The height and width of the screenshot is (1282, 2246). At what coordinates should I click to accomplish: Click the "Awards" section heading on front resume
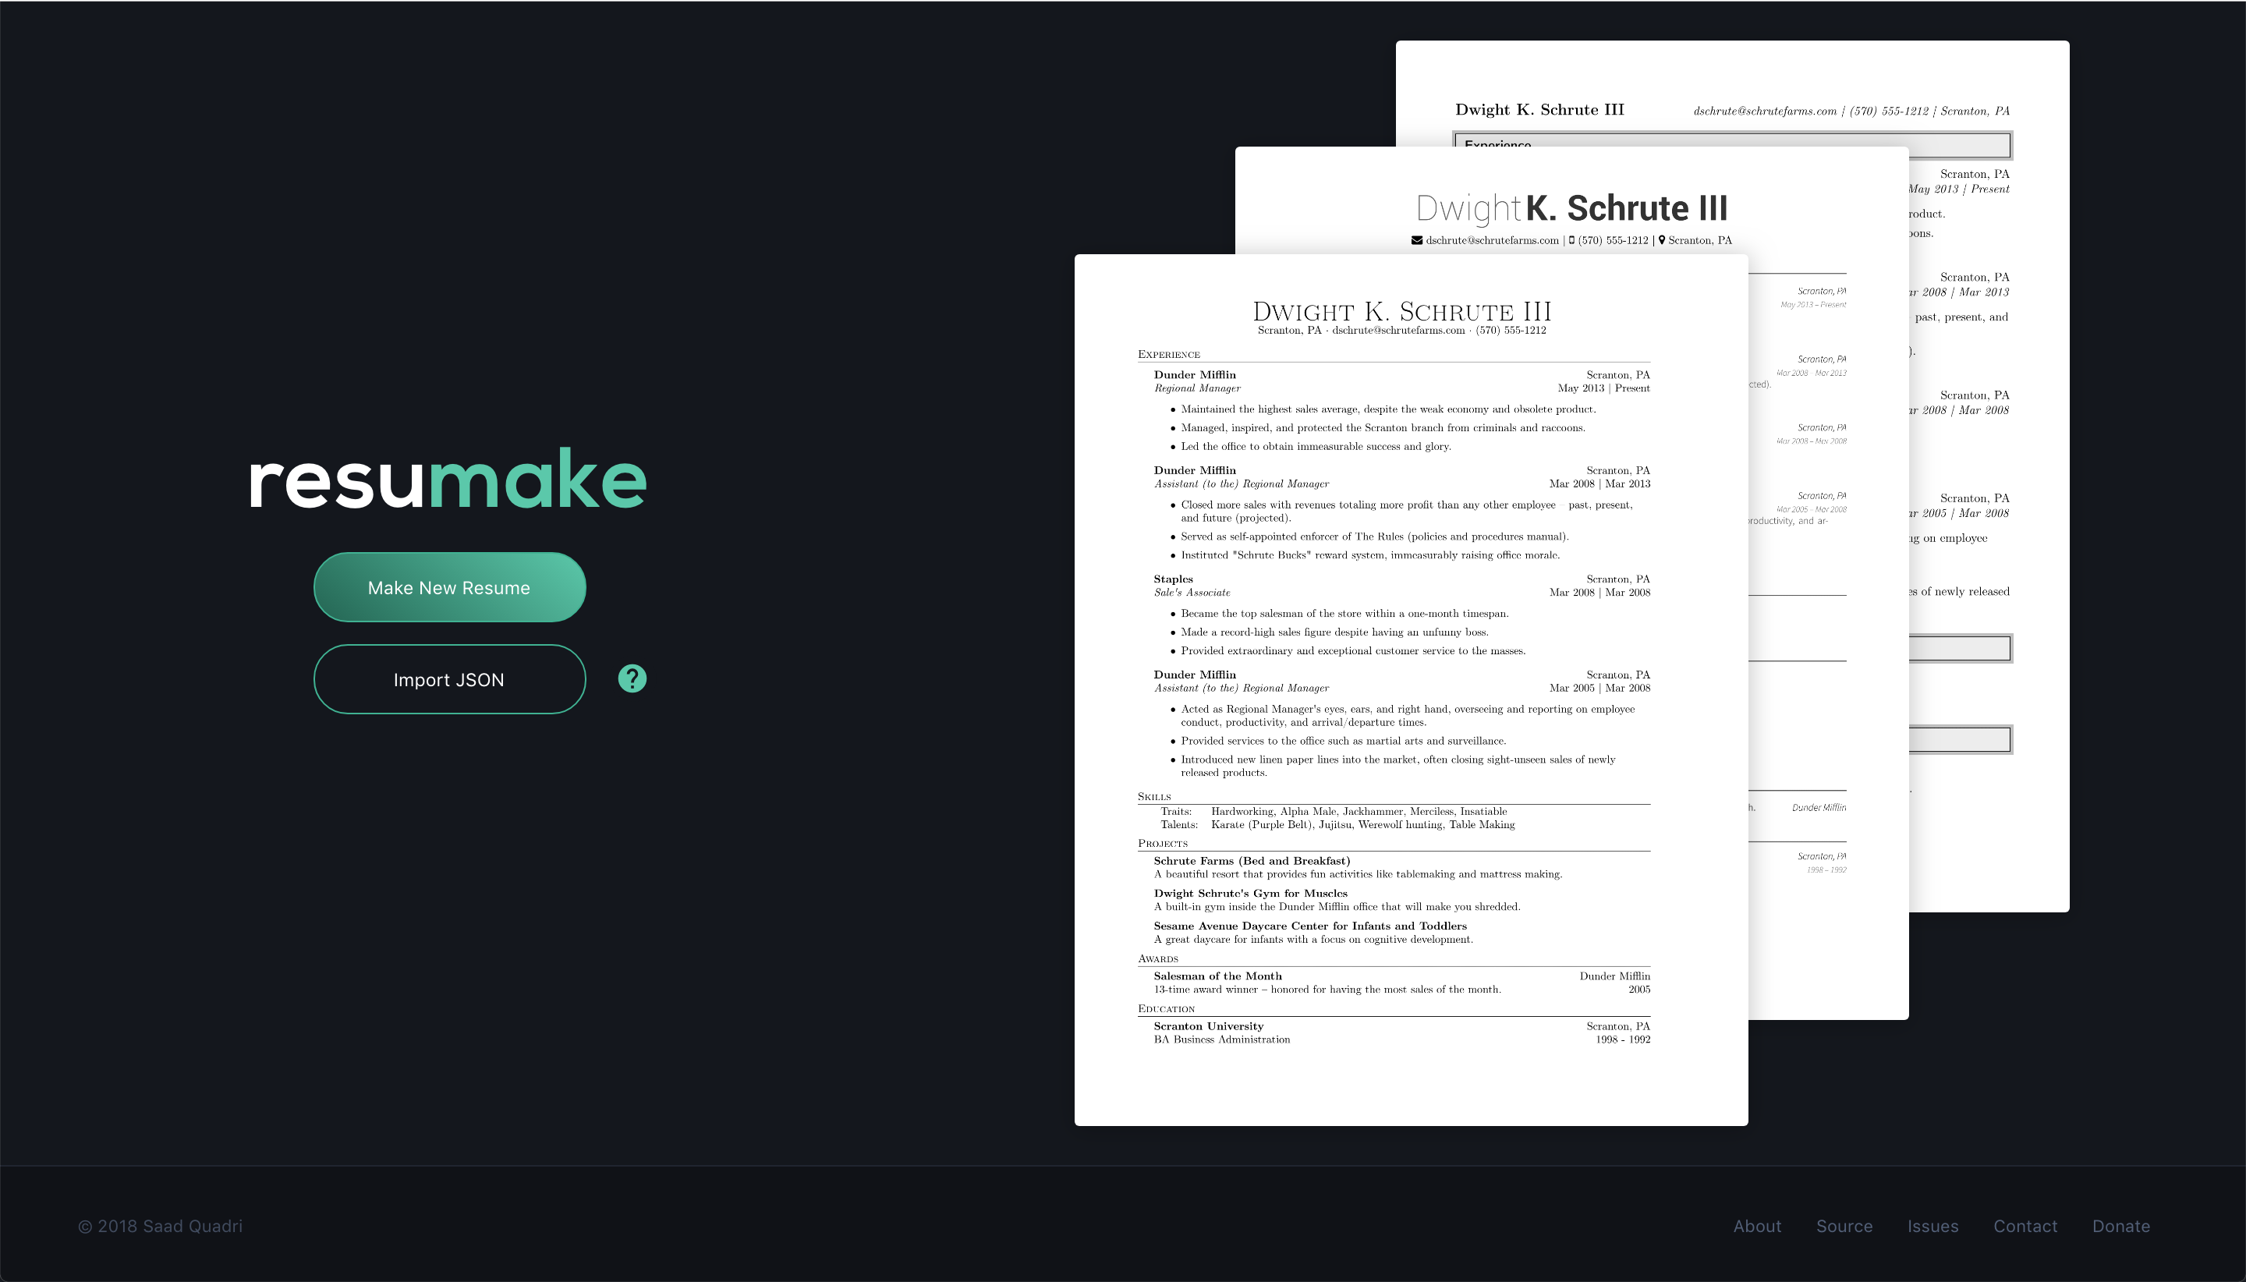click(1158, 958)
